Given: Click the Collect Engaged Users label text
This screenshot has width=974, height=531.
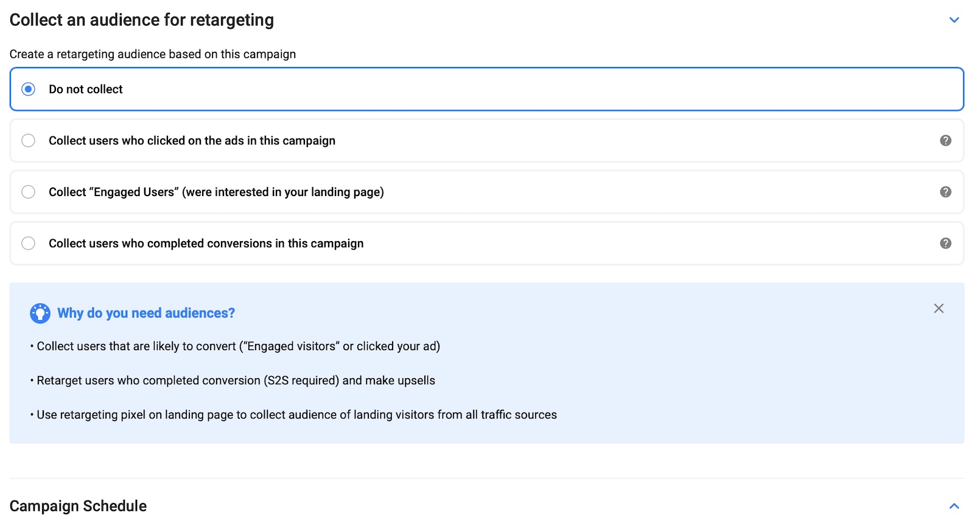Looking at the screenshot, I should coord(216,192).
